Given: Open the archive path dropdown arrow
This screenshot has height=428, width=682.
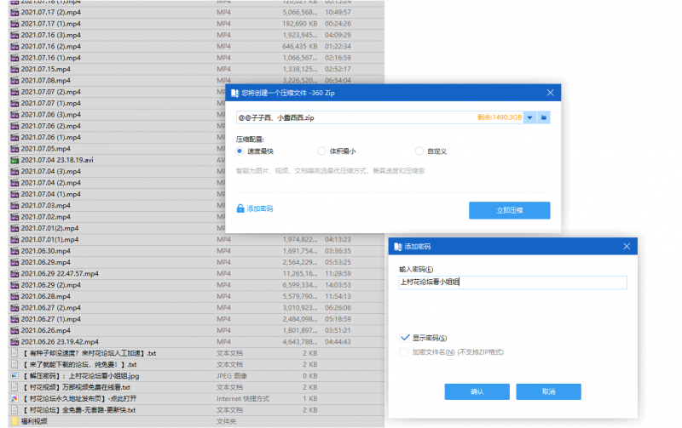Looking at the screenshot, I should click(x=529, y=117).
